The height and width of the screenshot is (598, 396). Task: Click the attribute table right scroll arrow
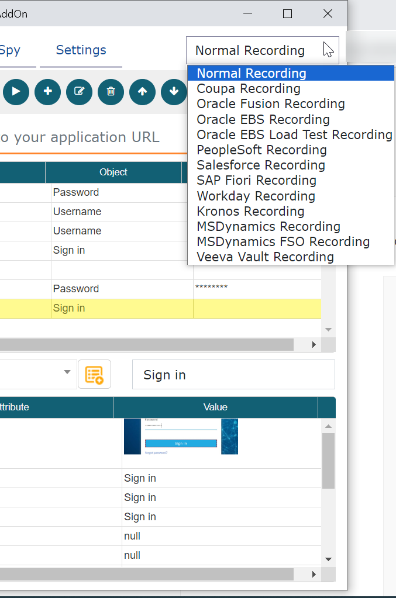(314, 575)
